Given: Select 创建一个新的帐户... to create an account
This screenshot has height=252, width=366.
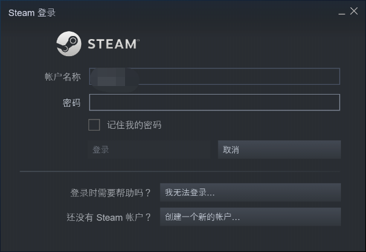Looking at the screenshot, I should 251,217.
